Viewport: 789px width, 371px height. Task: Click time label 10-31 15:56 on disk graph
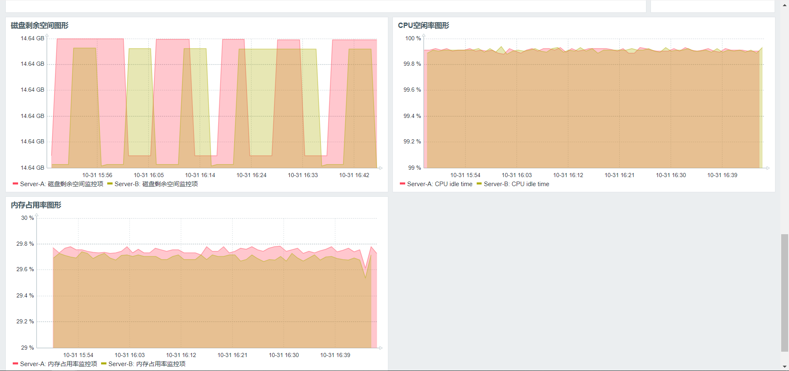[x=97, y=175]
